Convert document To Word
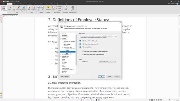The height and width of the screenshot is (101, 180). (39, 8)
